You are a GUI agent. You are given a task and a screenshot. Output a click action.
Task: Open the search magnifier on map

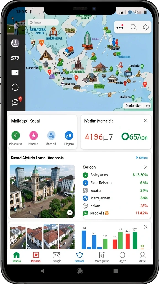[x=133, y=27]
